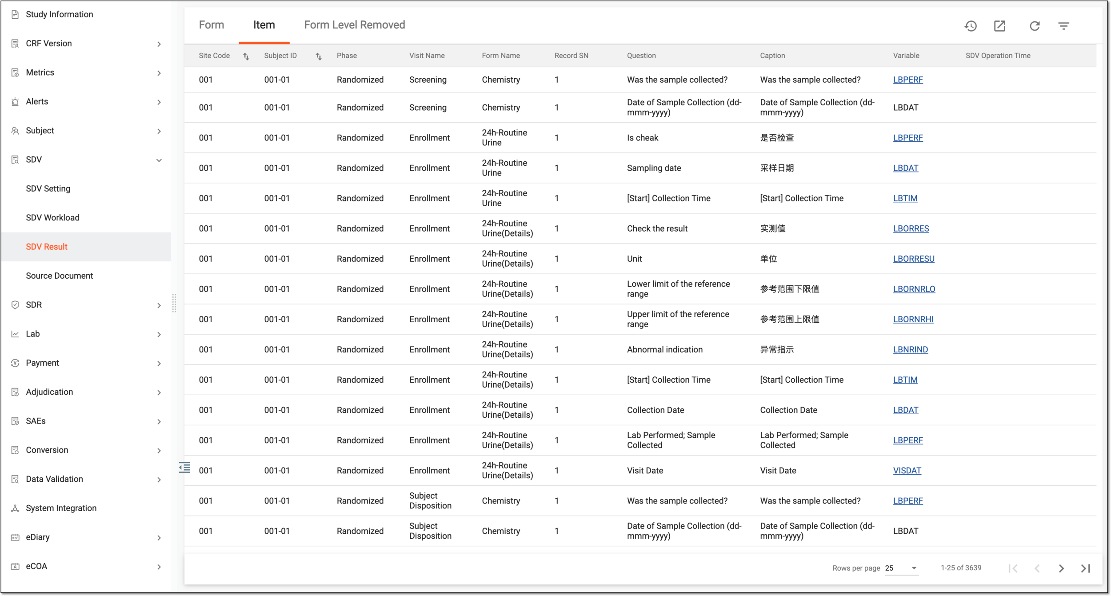Click the sidebar resize handle dots
This screenshot has width=1111, height=596.
174,303
